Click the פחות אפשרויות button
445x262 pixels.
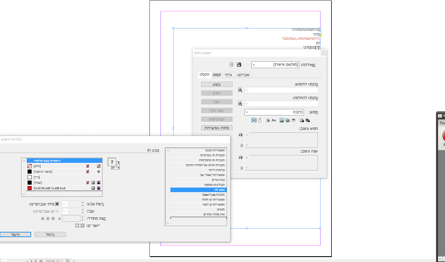click(x=217, y=128)
